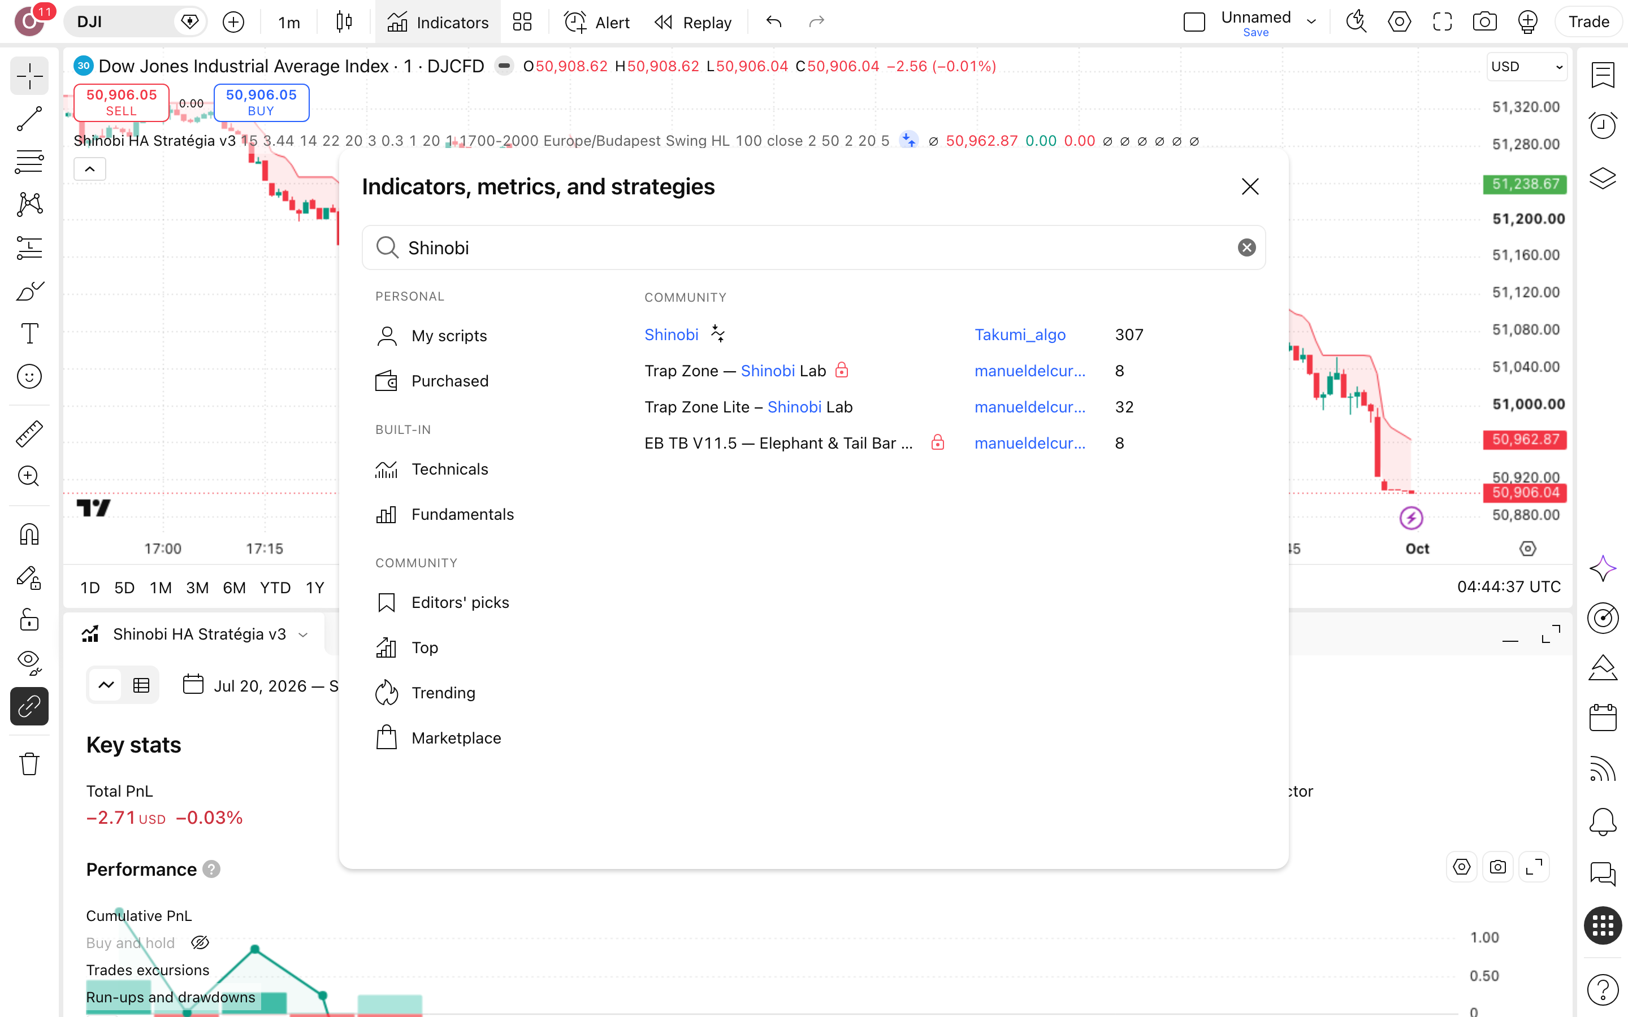Start Bar Replay mode

(x=693, y=22)
